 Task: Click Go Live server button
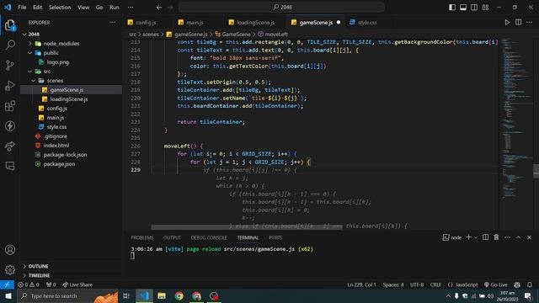495,284
